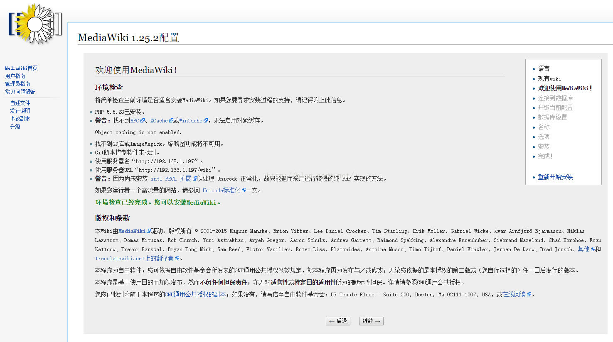613x342 pixels.
Task: Open the 升级 sidebar link
Action: click(x=15, y=127)
